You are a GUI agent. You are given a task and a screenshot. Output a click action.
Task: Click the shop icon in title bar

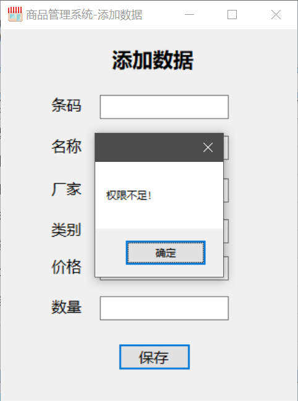click(x=15, y=14)
